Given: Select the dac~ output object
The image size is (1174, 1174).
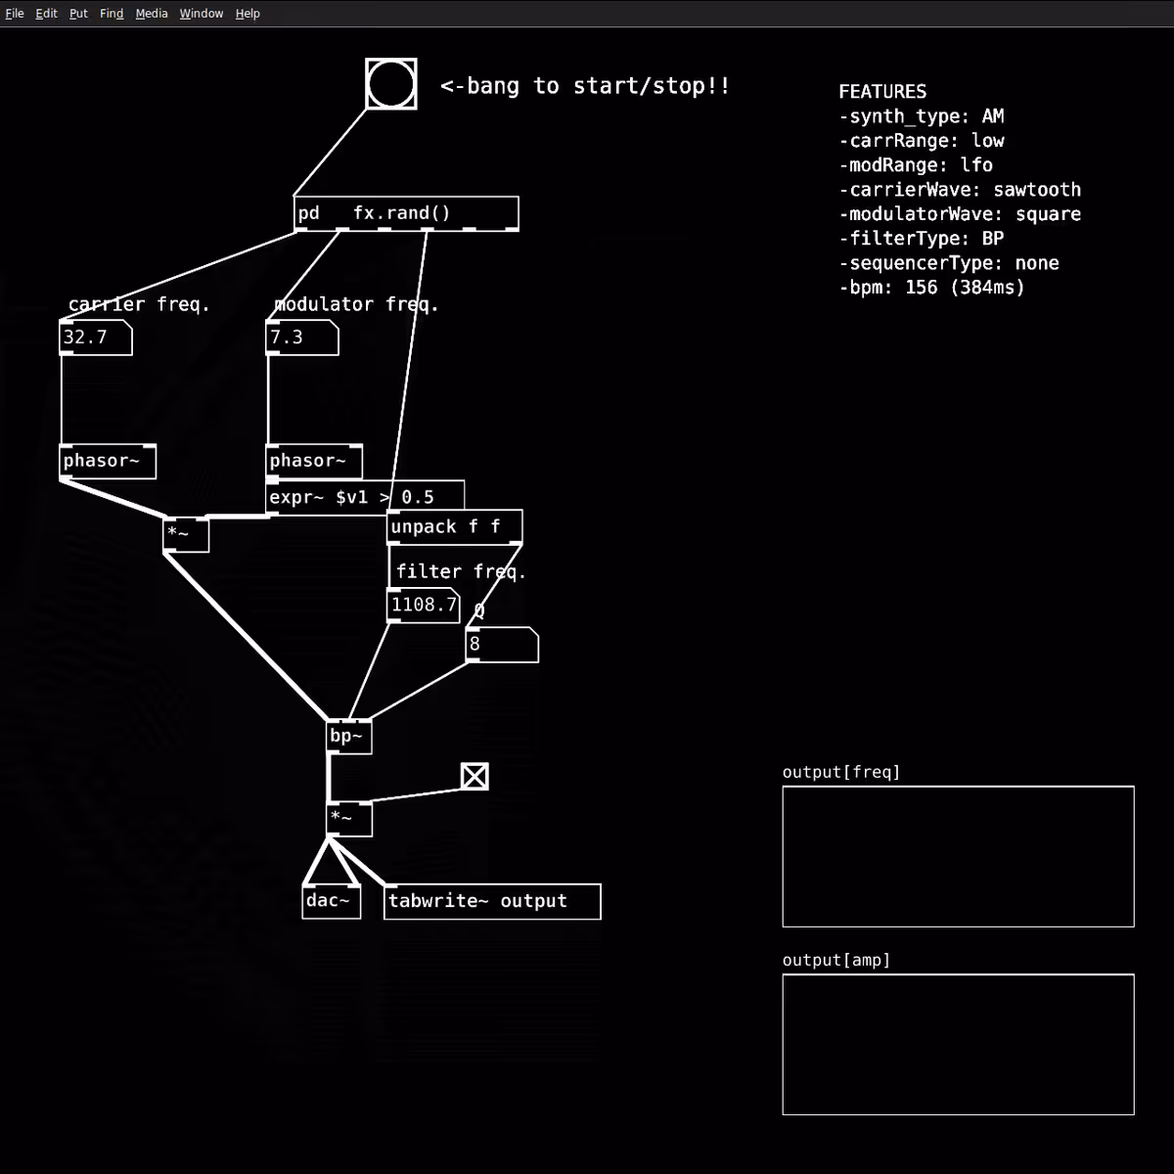Looking at the screenshot, I should point(332,901).
